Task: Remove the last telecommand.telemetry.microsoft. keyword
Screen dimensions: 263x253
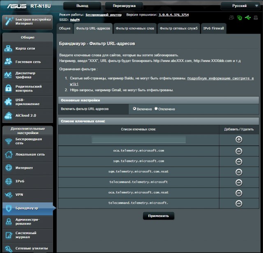Action: pos(239,203)
